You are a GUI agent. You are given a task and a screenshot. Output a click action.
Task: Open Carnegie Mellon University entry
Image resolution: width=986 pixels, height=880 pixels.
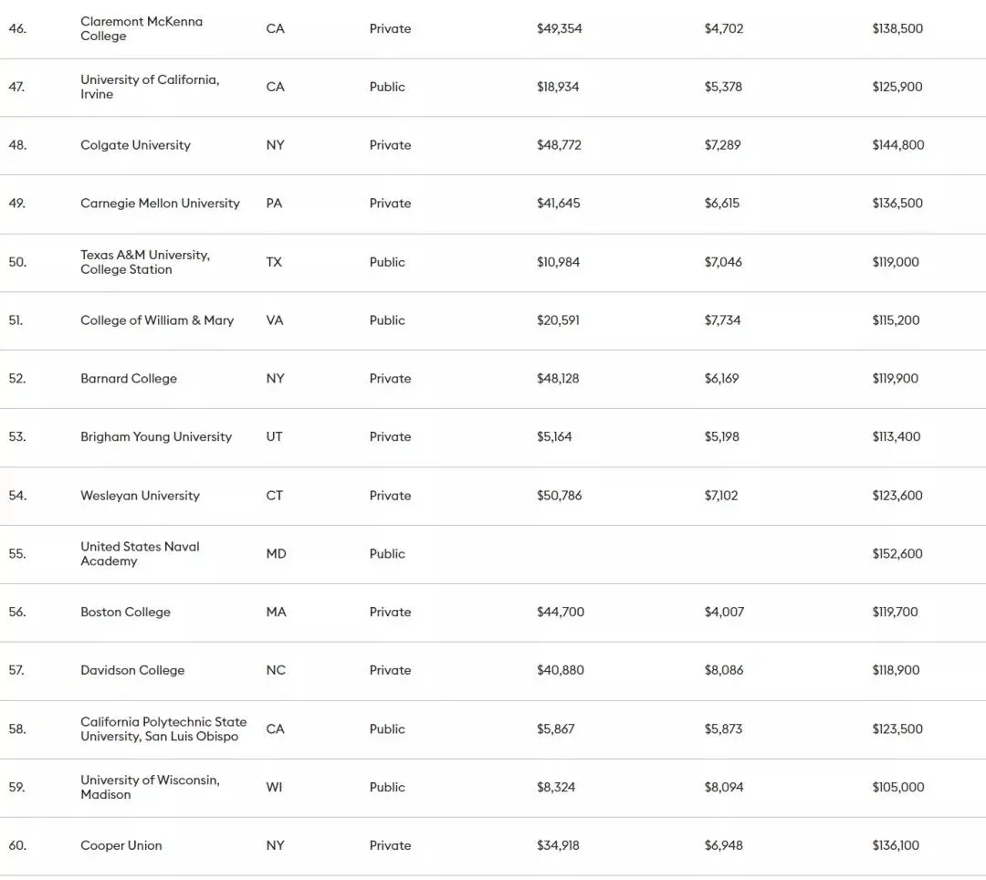[x=160, y=204]
